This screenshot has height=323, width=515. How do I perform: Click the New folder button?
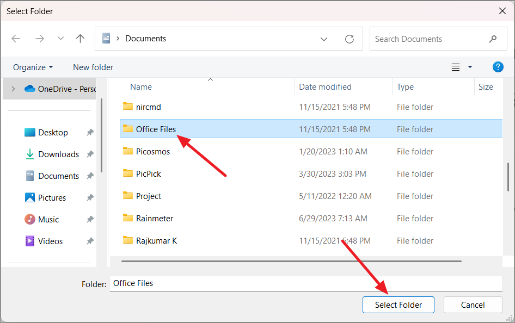[x=93, y=67]
